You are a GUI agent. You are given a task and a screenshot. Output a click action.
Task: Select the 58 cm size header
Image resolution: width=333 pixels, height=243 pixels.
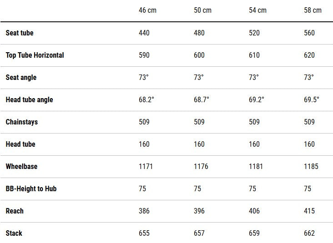point(313,10)
